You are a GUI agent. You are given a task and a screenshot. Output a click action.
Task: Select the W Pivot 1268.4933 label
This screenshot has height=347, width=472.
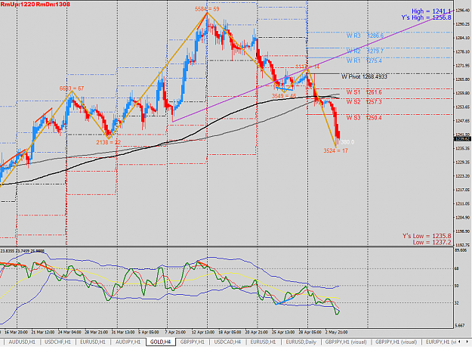pos(364,77)
